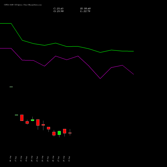Select the 17 Aug date label
Screen dimensions: 167x167
tap(16, 159)
